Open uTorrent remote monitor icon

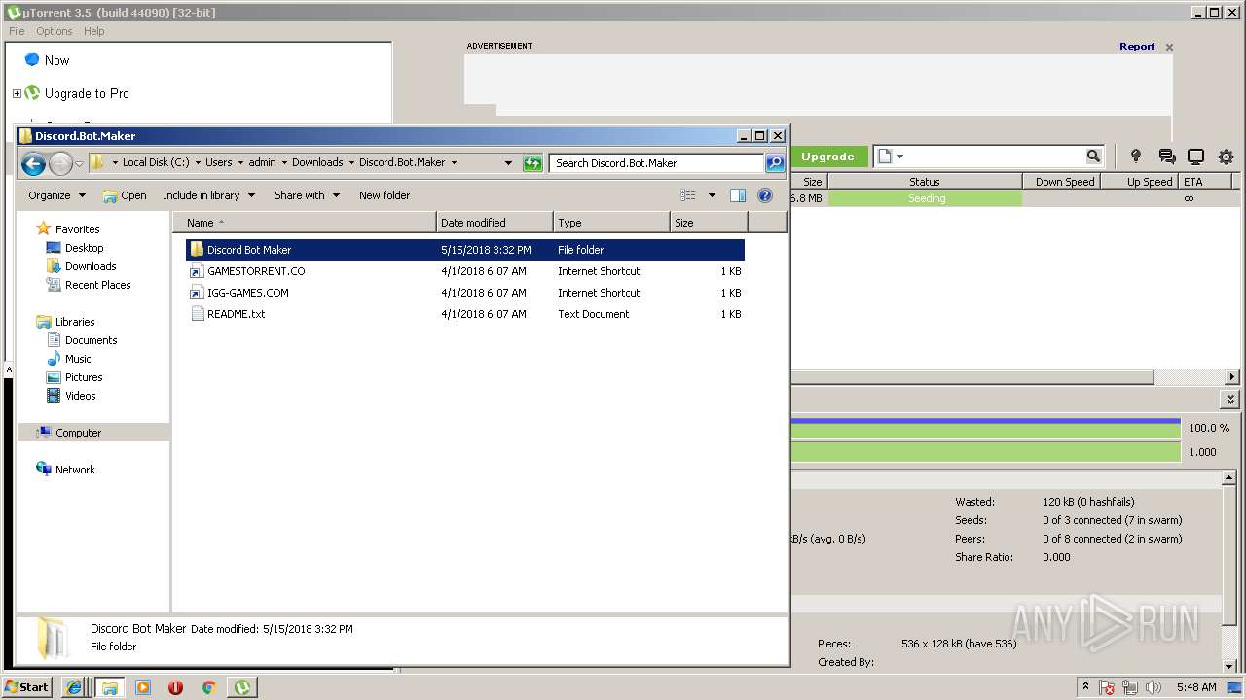tap(1196, 157)
